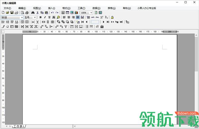Insert table using table grid icon

(67, 13)
